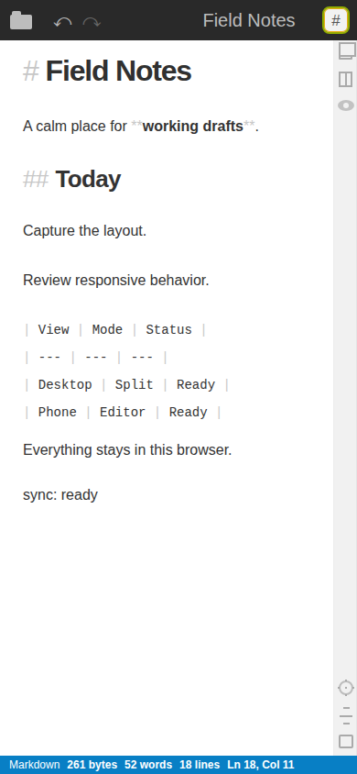Click 'Editor' in the table row

pos(123,413)
